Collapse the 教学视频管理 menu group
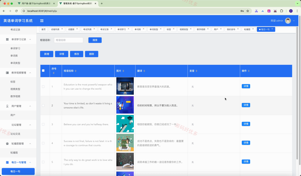The image size is (301, 176). (x=30, y=73)
